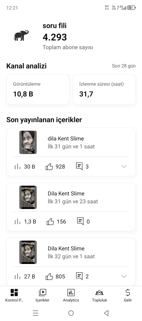This screenshot has height=321, width=142.
Task: Open the second Dila Kent Slime thumbnail
Action: click(28, 197)
